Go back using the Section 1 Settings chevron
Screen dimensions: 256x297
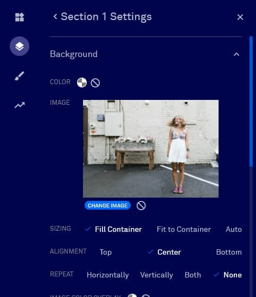pos(55,16)
